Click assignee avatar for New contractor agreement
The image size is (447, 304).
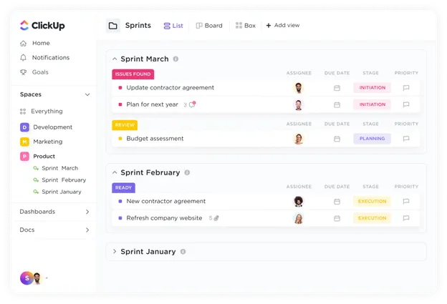pos(299,202)
